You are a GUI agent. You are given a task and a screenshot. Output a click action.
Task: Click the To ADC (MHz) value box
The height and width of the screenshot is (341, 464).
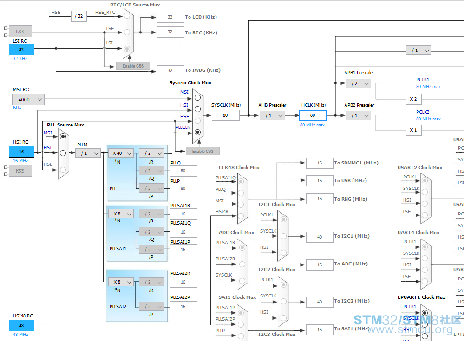(320, 265)
